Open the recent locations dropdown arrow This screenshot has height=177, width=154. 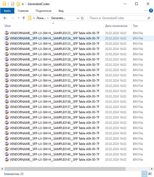click(x=18, y=18)
